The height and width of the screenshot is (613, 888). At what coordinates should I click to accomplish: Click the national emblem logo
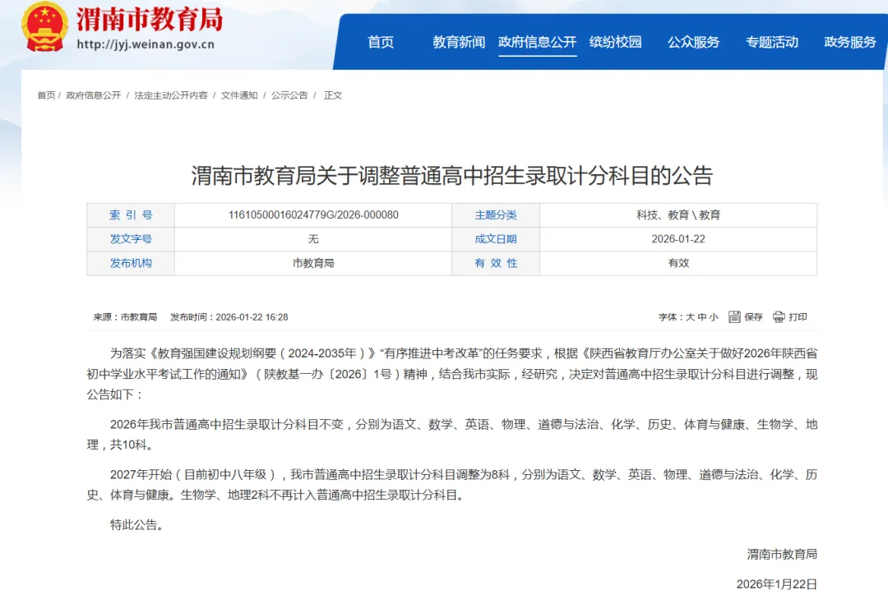[x=46, y=26]
